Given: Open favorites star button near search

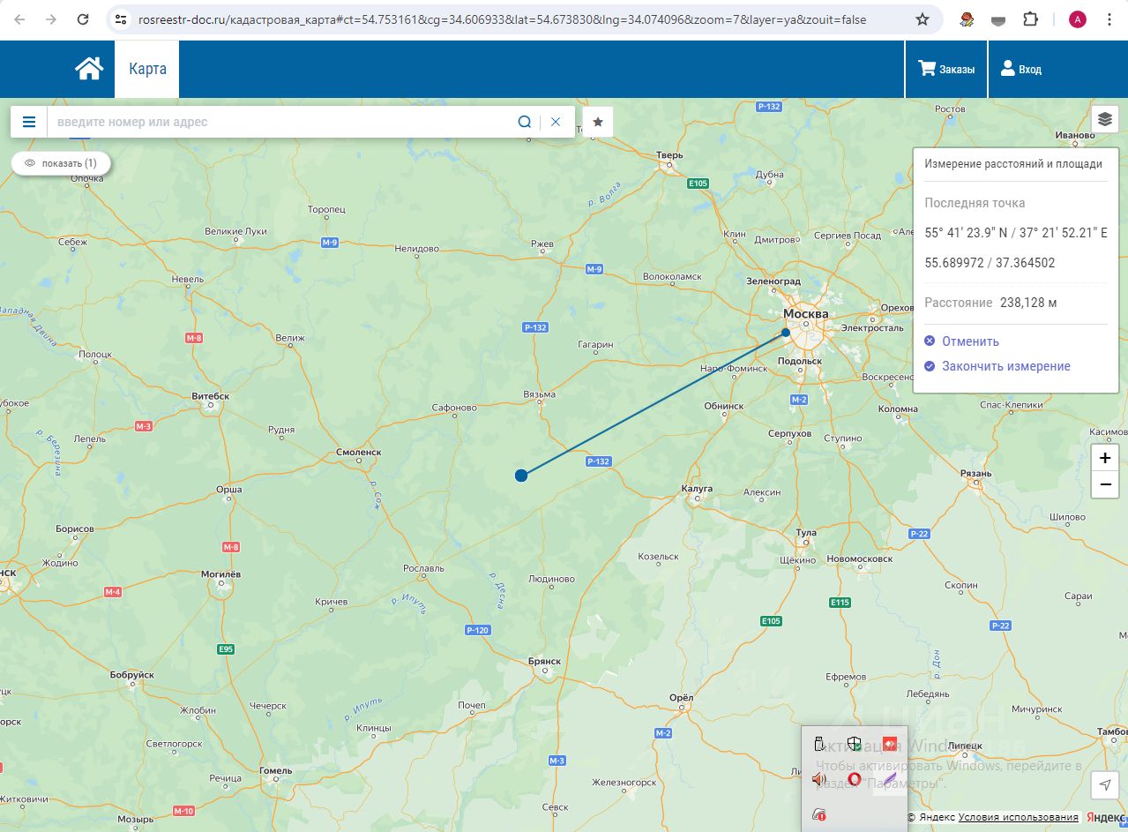Looking at the screenshot, I should (598, 122).
